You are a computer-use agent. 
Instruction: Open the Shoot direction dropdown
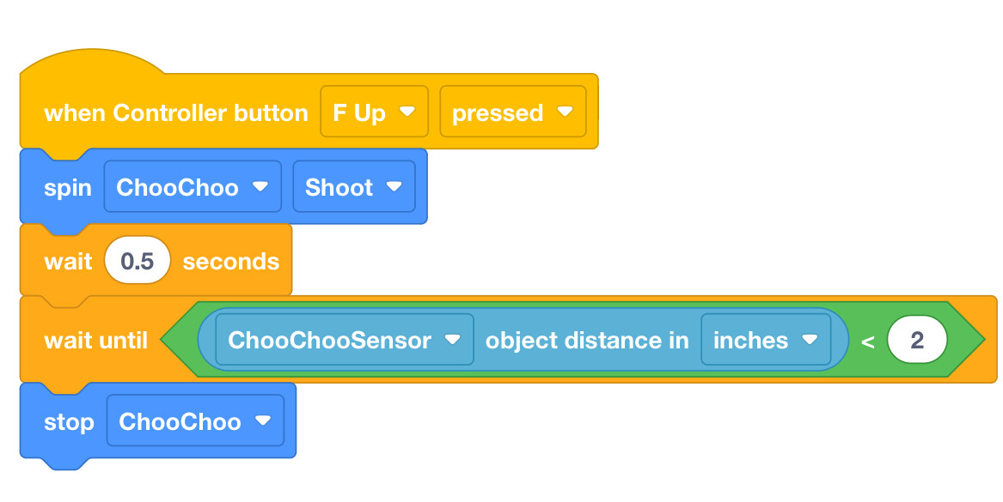click(354, 186)
